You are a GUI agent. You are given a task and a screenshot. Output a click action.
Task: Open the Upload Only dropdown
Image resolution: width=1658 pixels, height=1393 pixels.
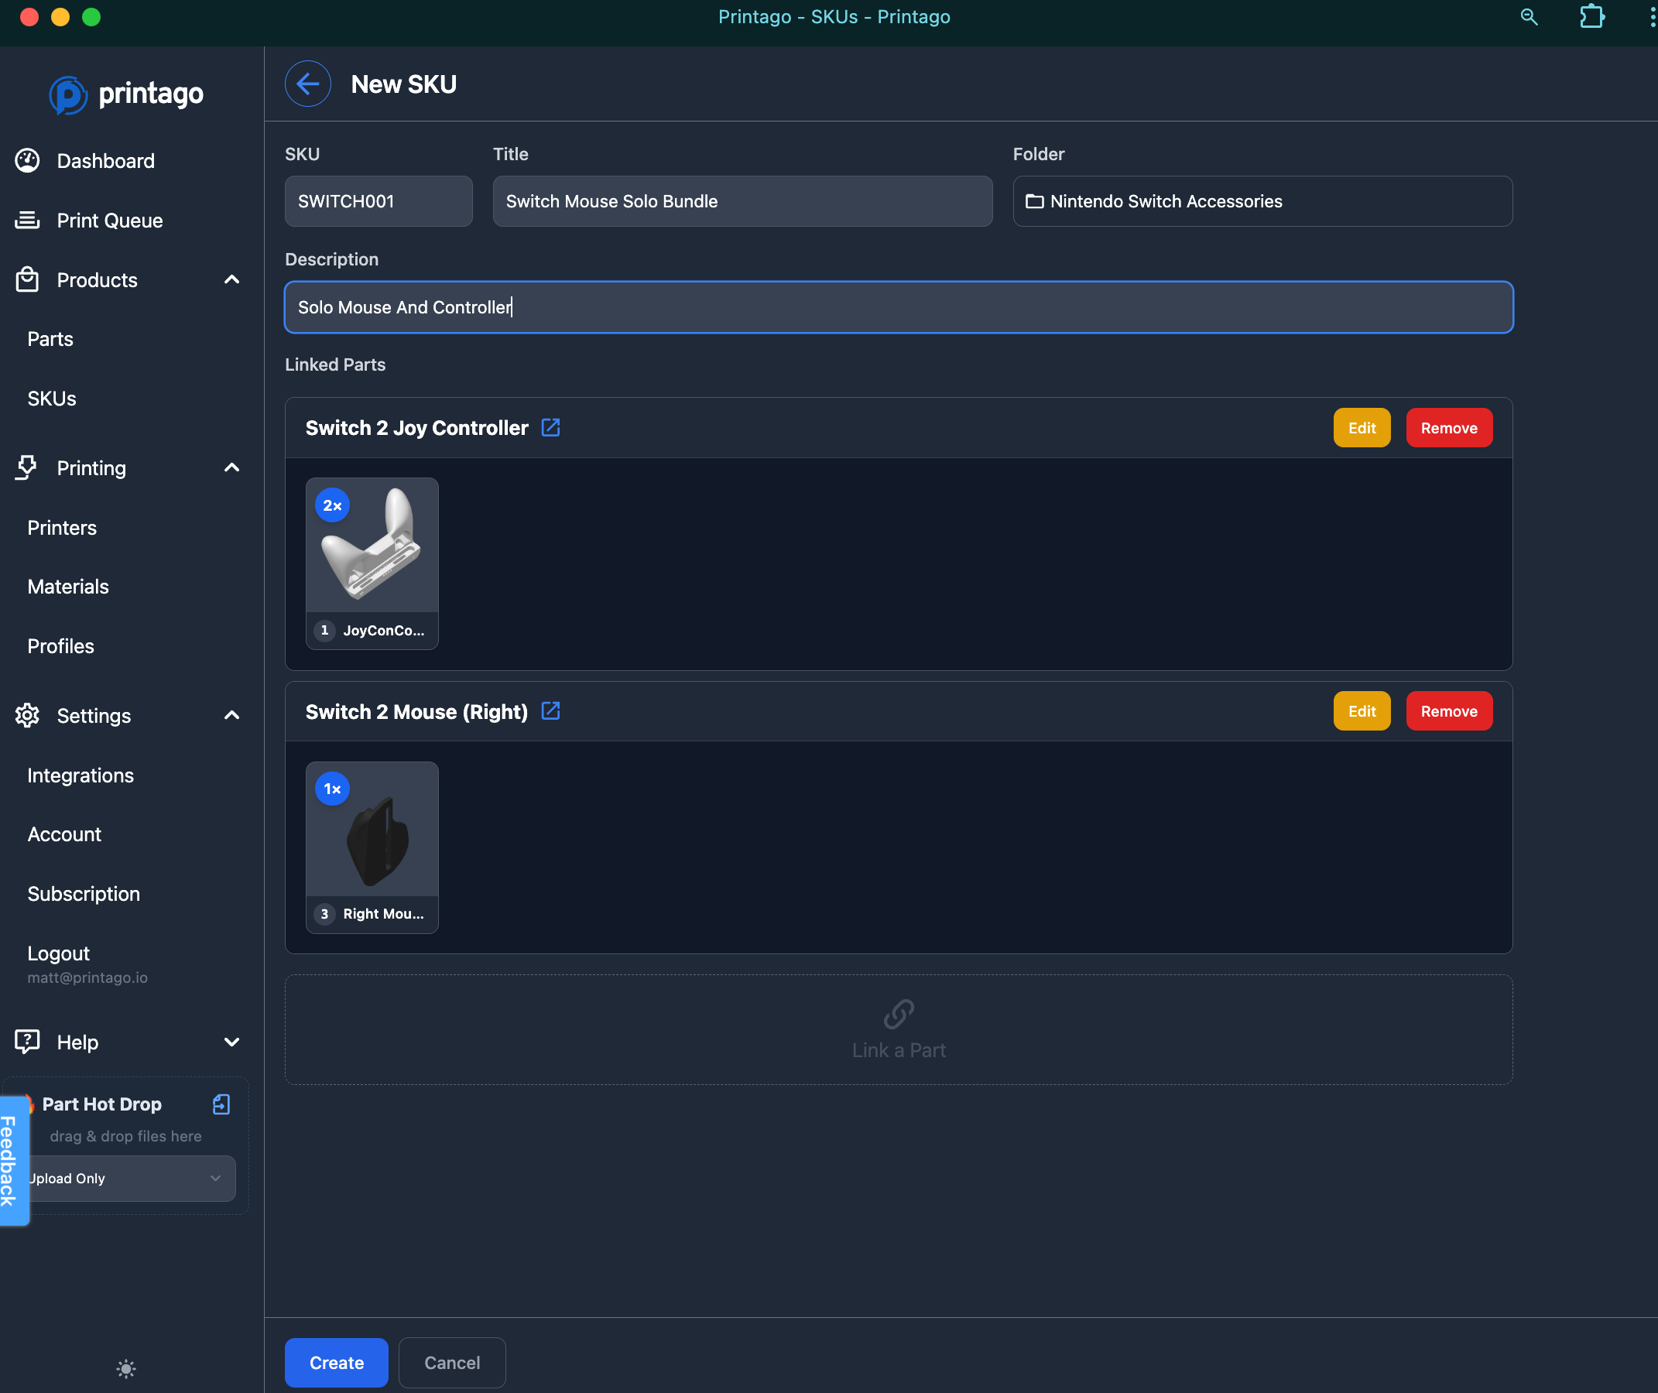point(130,1178)
